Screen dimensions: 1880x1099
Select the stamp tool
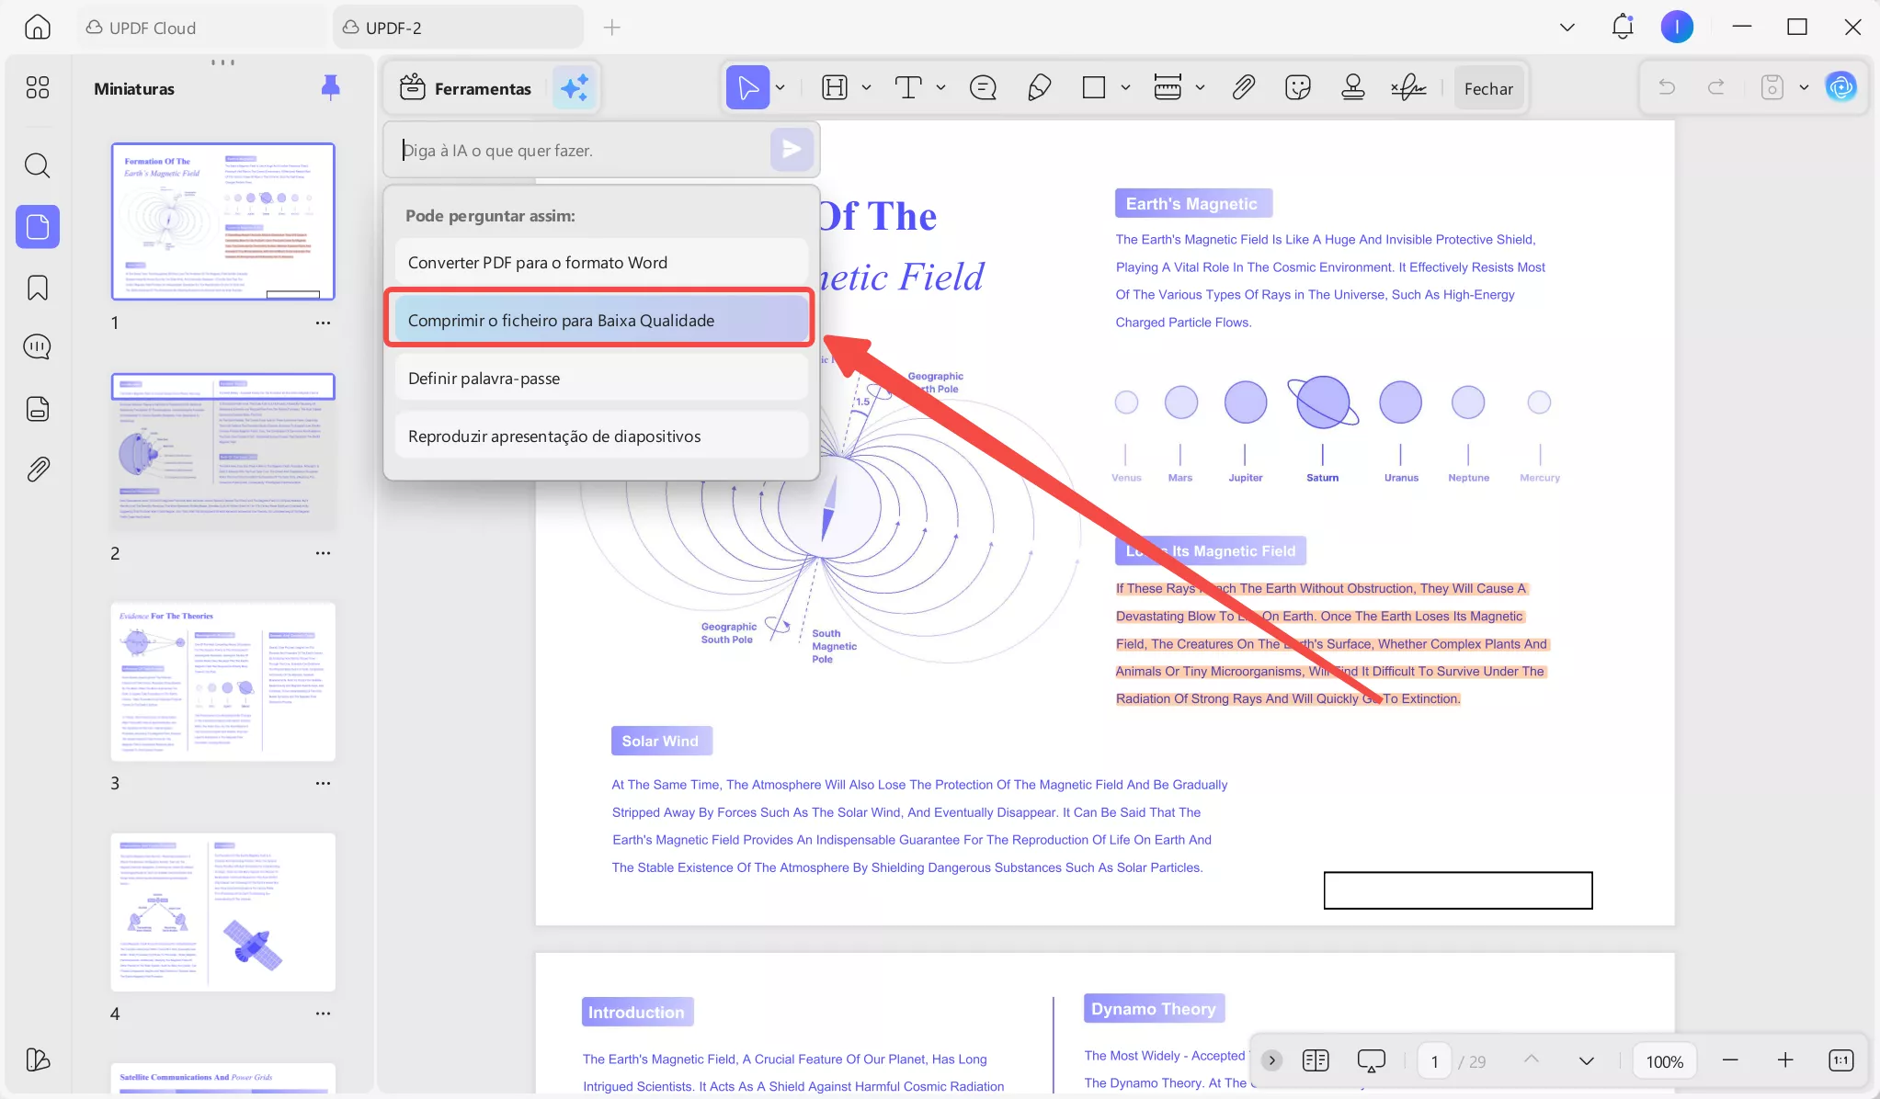1352,88
